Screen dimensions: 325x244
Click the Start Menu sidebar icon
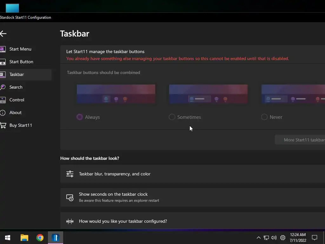click(3, 49)
